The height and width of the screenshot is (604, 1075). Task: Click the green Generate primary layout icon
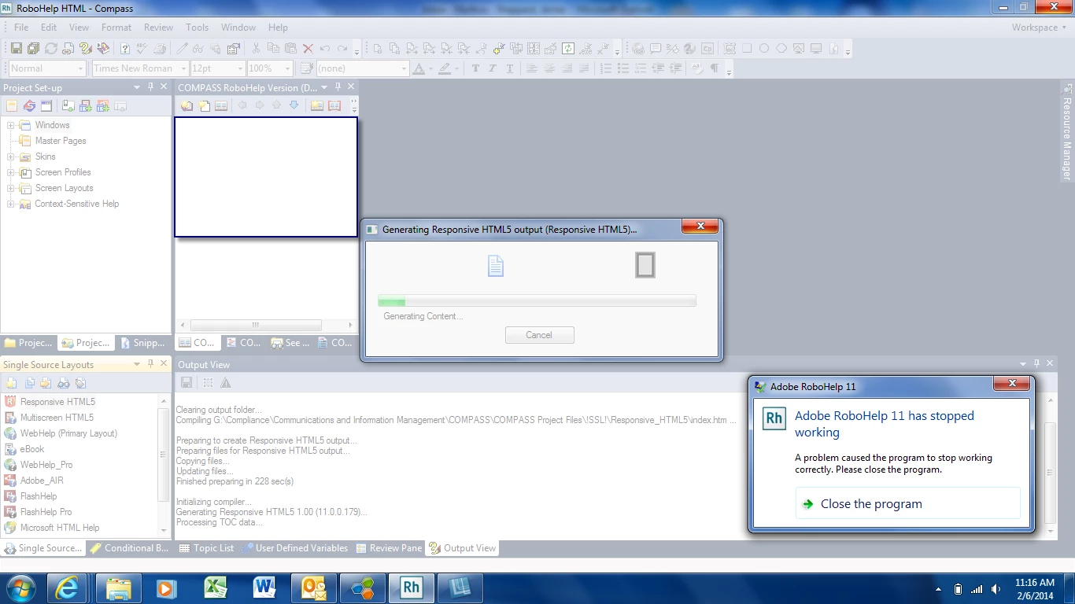[567, 48]
